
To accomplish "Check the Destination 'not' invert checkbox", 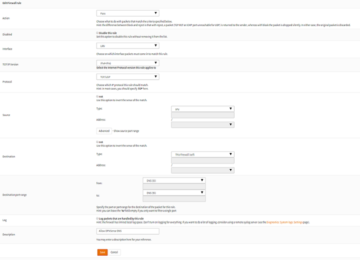I will point(97,142).
